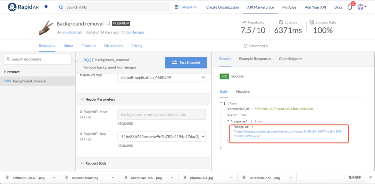The width and height of the screenshot is (375, 184).
Task: Click the notification bell icon
Action: [350, 7]
